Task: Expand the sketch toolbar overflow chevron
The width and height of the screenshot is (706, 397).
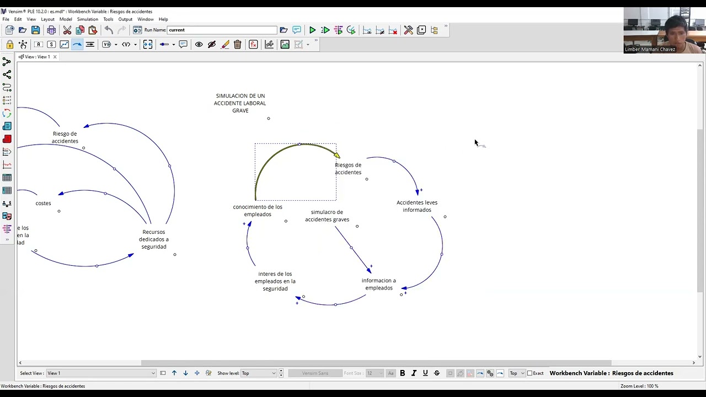Action: (316, 41)
